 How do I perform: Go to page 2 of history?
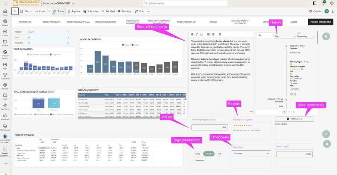[288, 112]
